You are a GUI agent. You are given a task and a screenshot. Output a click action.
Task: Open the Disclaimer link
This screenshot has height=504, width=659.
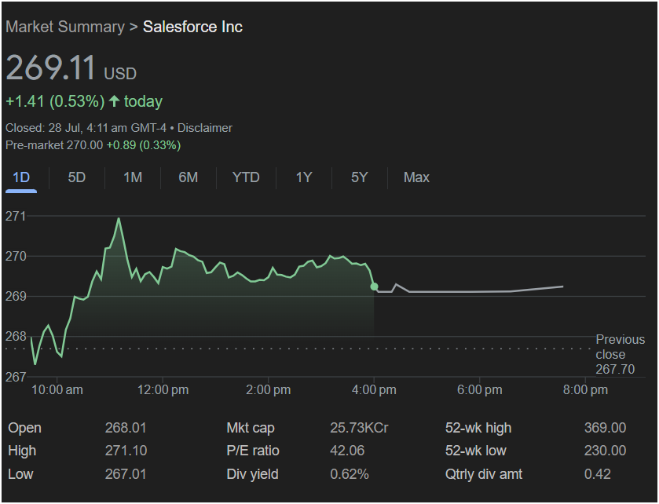[205, 128]
